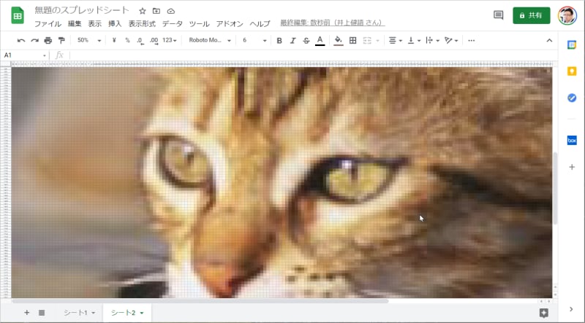This screenshot has height=323, width=585.
Task: Click the A1 name box
Action: (x=25, y=55)
